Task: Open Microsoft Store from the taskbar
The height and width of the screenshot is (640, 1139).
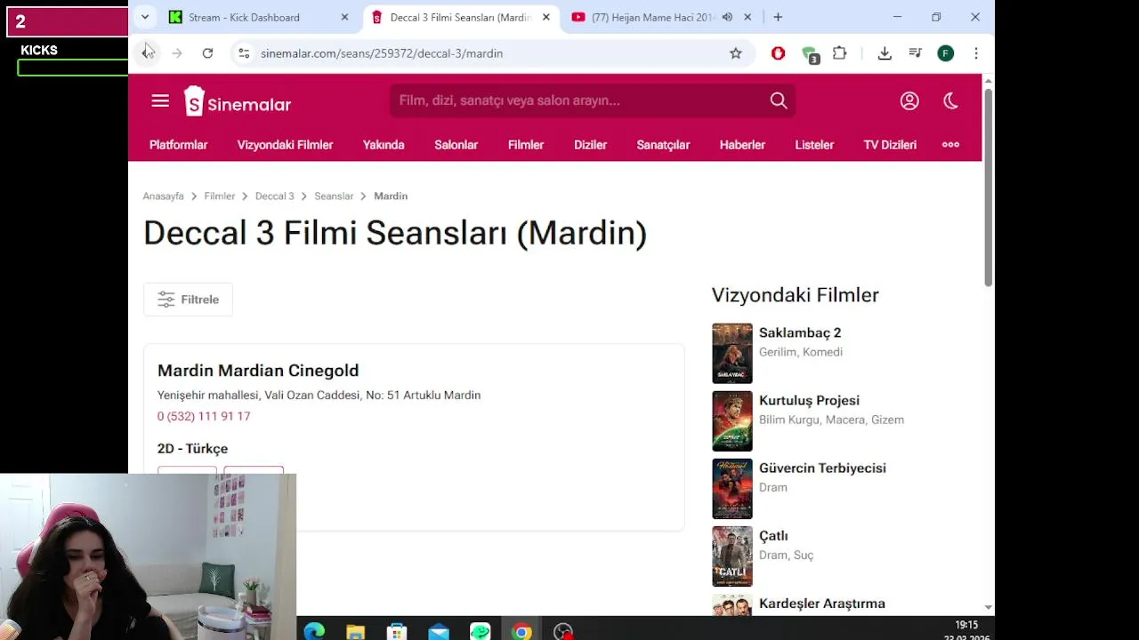Action: click(x=397, y=632)
